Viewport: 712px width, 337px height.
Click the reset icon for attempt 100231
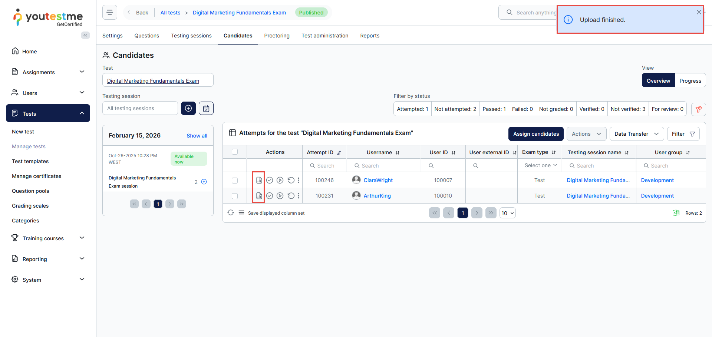tap(291, 196)
